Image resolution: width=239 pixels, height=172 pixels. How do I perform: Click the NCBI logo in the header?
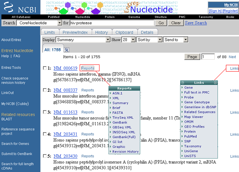[x=20, y=7]
